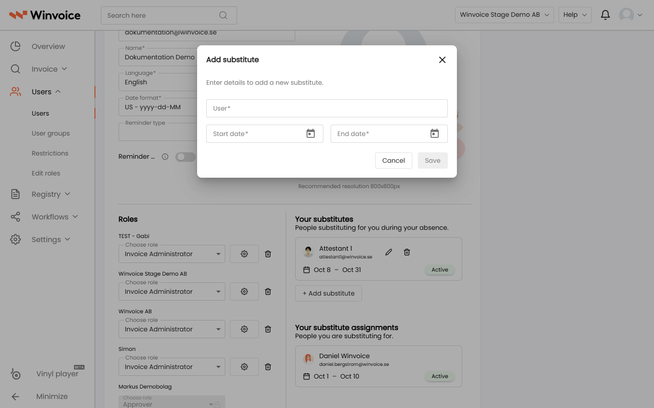Click the User input field
This screenshot has height=408, width=654.
pos(327,108)
